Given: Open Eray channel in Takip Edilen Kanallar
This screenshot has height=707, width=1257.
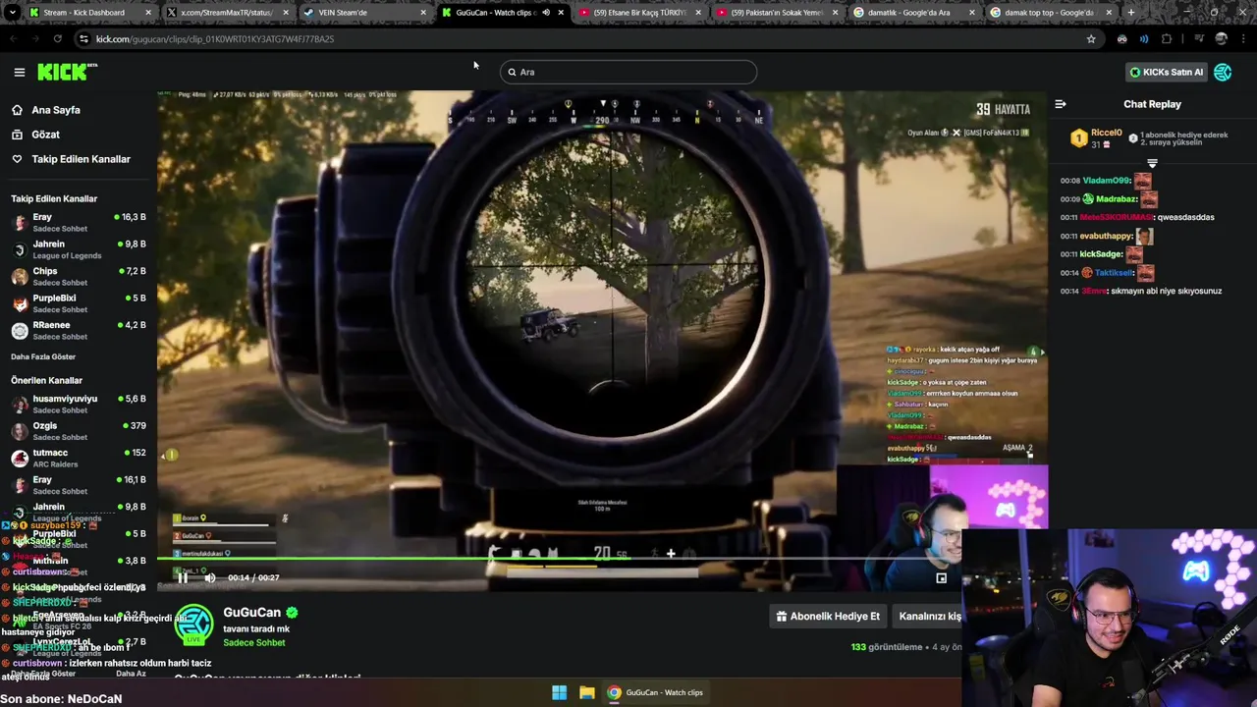Looking at the screenshot, I should point(79,222).
